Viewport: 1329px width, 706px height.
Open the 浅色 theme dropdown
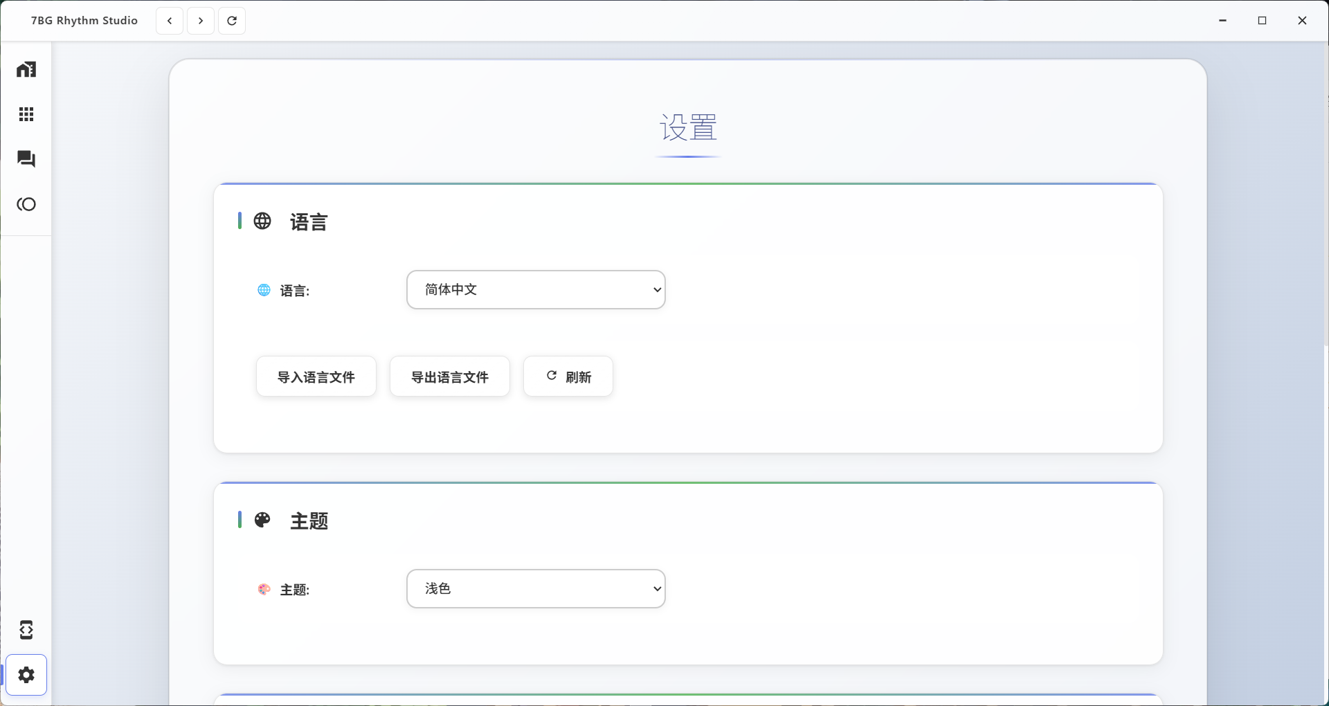click(x=536, y=588)
